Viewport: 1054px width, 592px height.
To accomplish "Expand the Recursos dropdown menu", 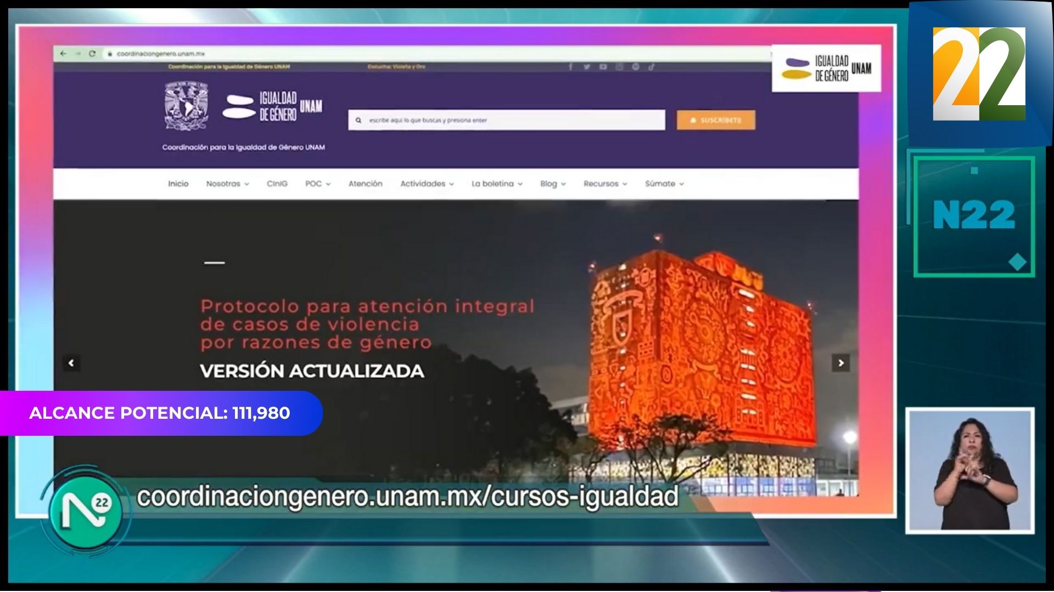I will [x=605, y=184].
